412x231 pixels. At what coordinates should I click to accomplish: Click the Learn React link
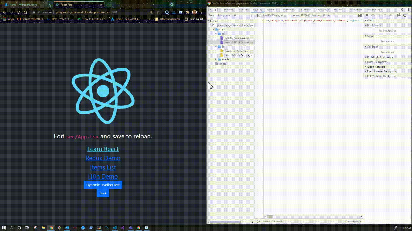click(103, 149)
